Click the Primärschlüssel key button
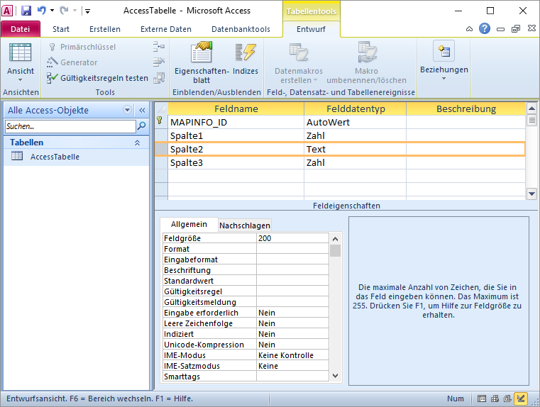The height and width of the screenshot is (407, 540). click(82, 47)
